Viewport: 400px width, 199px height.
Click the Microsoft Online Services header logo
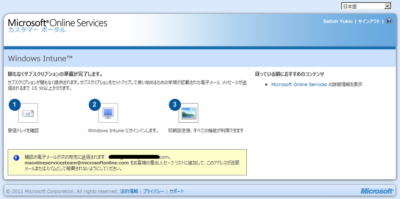tap(58, 23)
